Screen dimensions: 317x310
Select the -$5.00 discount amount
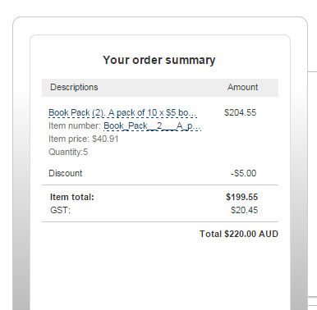coord(243,173)
